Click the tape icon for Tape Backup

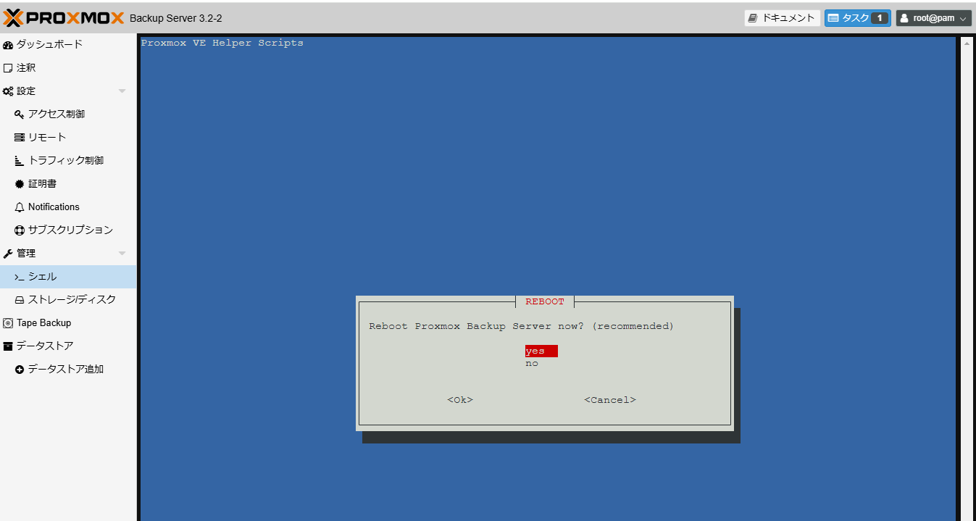[x=8, y=323]
